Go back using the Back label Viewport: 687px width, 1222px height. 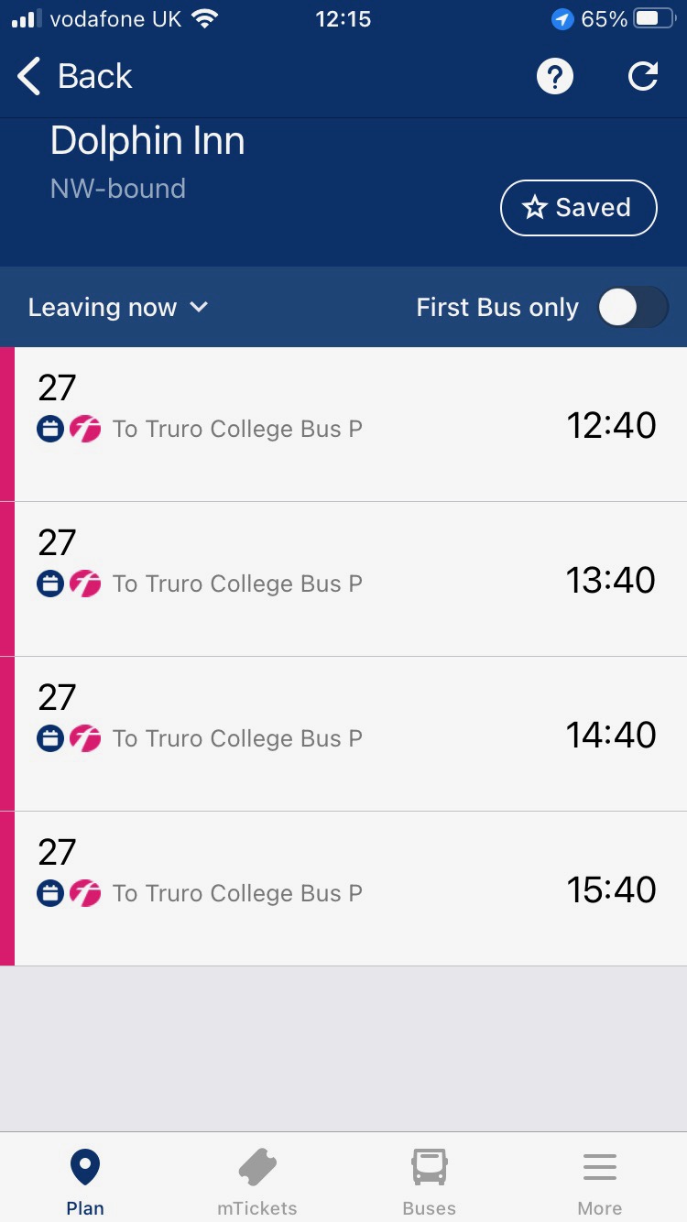click(94, 77)
